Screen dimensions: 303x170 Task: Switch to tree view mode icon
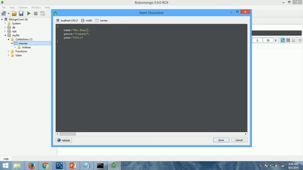[283, 40]
